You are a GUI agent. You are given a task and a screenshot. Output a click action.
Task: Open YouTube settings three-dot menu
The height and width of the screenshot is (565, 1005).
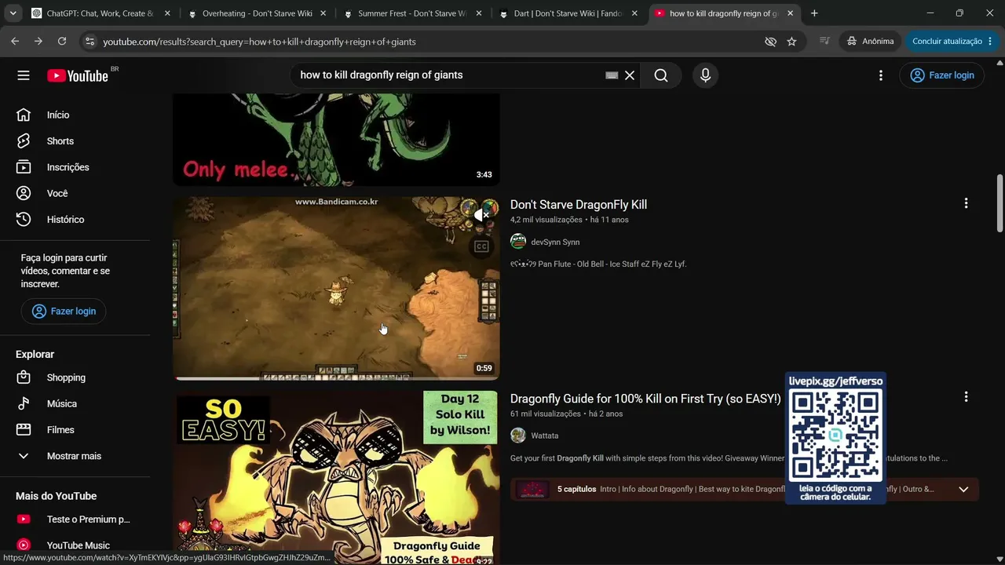click(881, 75)
